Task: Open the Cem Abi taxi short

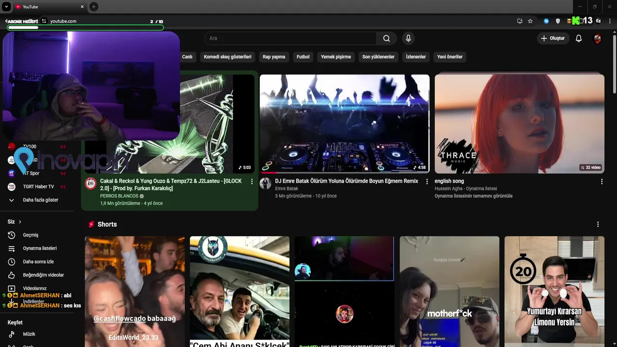Action: pyautogui.click(x=240, y=292)
